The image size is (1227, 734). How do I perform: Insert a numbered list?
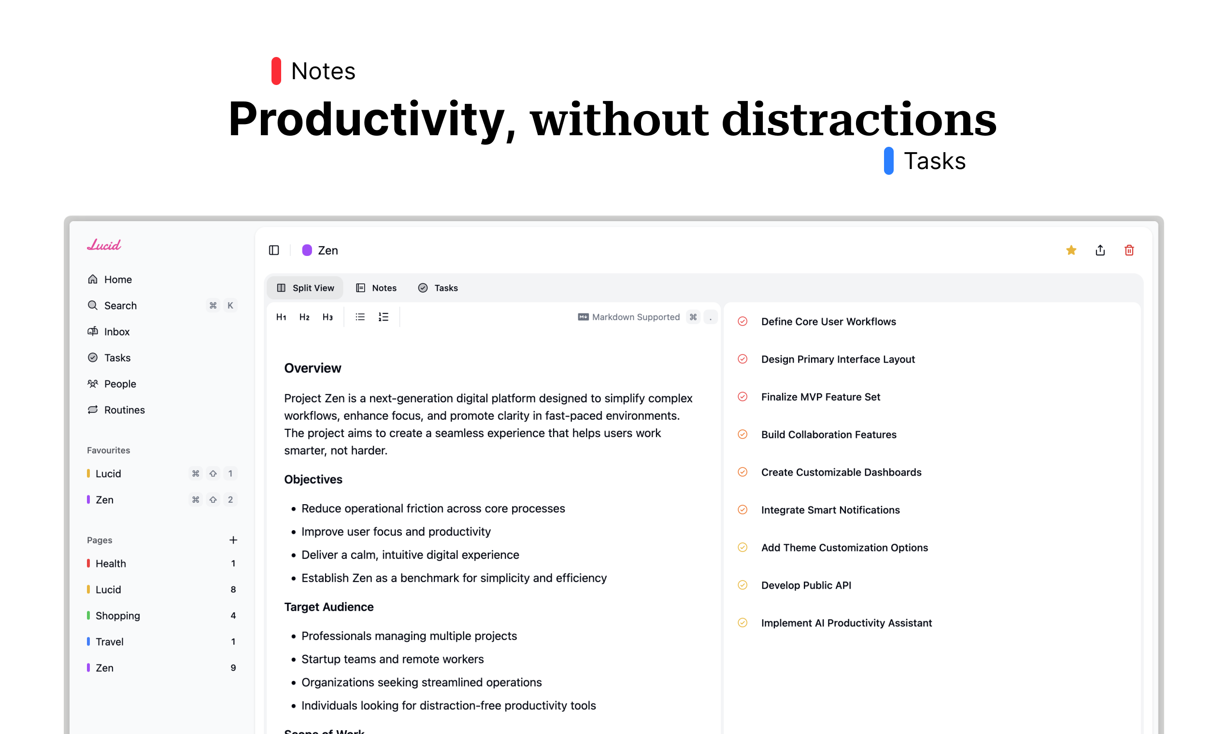[384, 317]
